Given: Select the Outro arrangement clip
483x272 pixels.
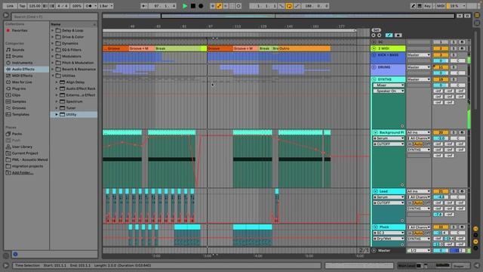Looking at the screenshot, I should point(304,48).
